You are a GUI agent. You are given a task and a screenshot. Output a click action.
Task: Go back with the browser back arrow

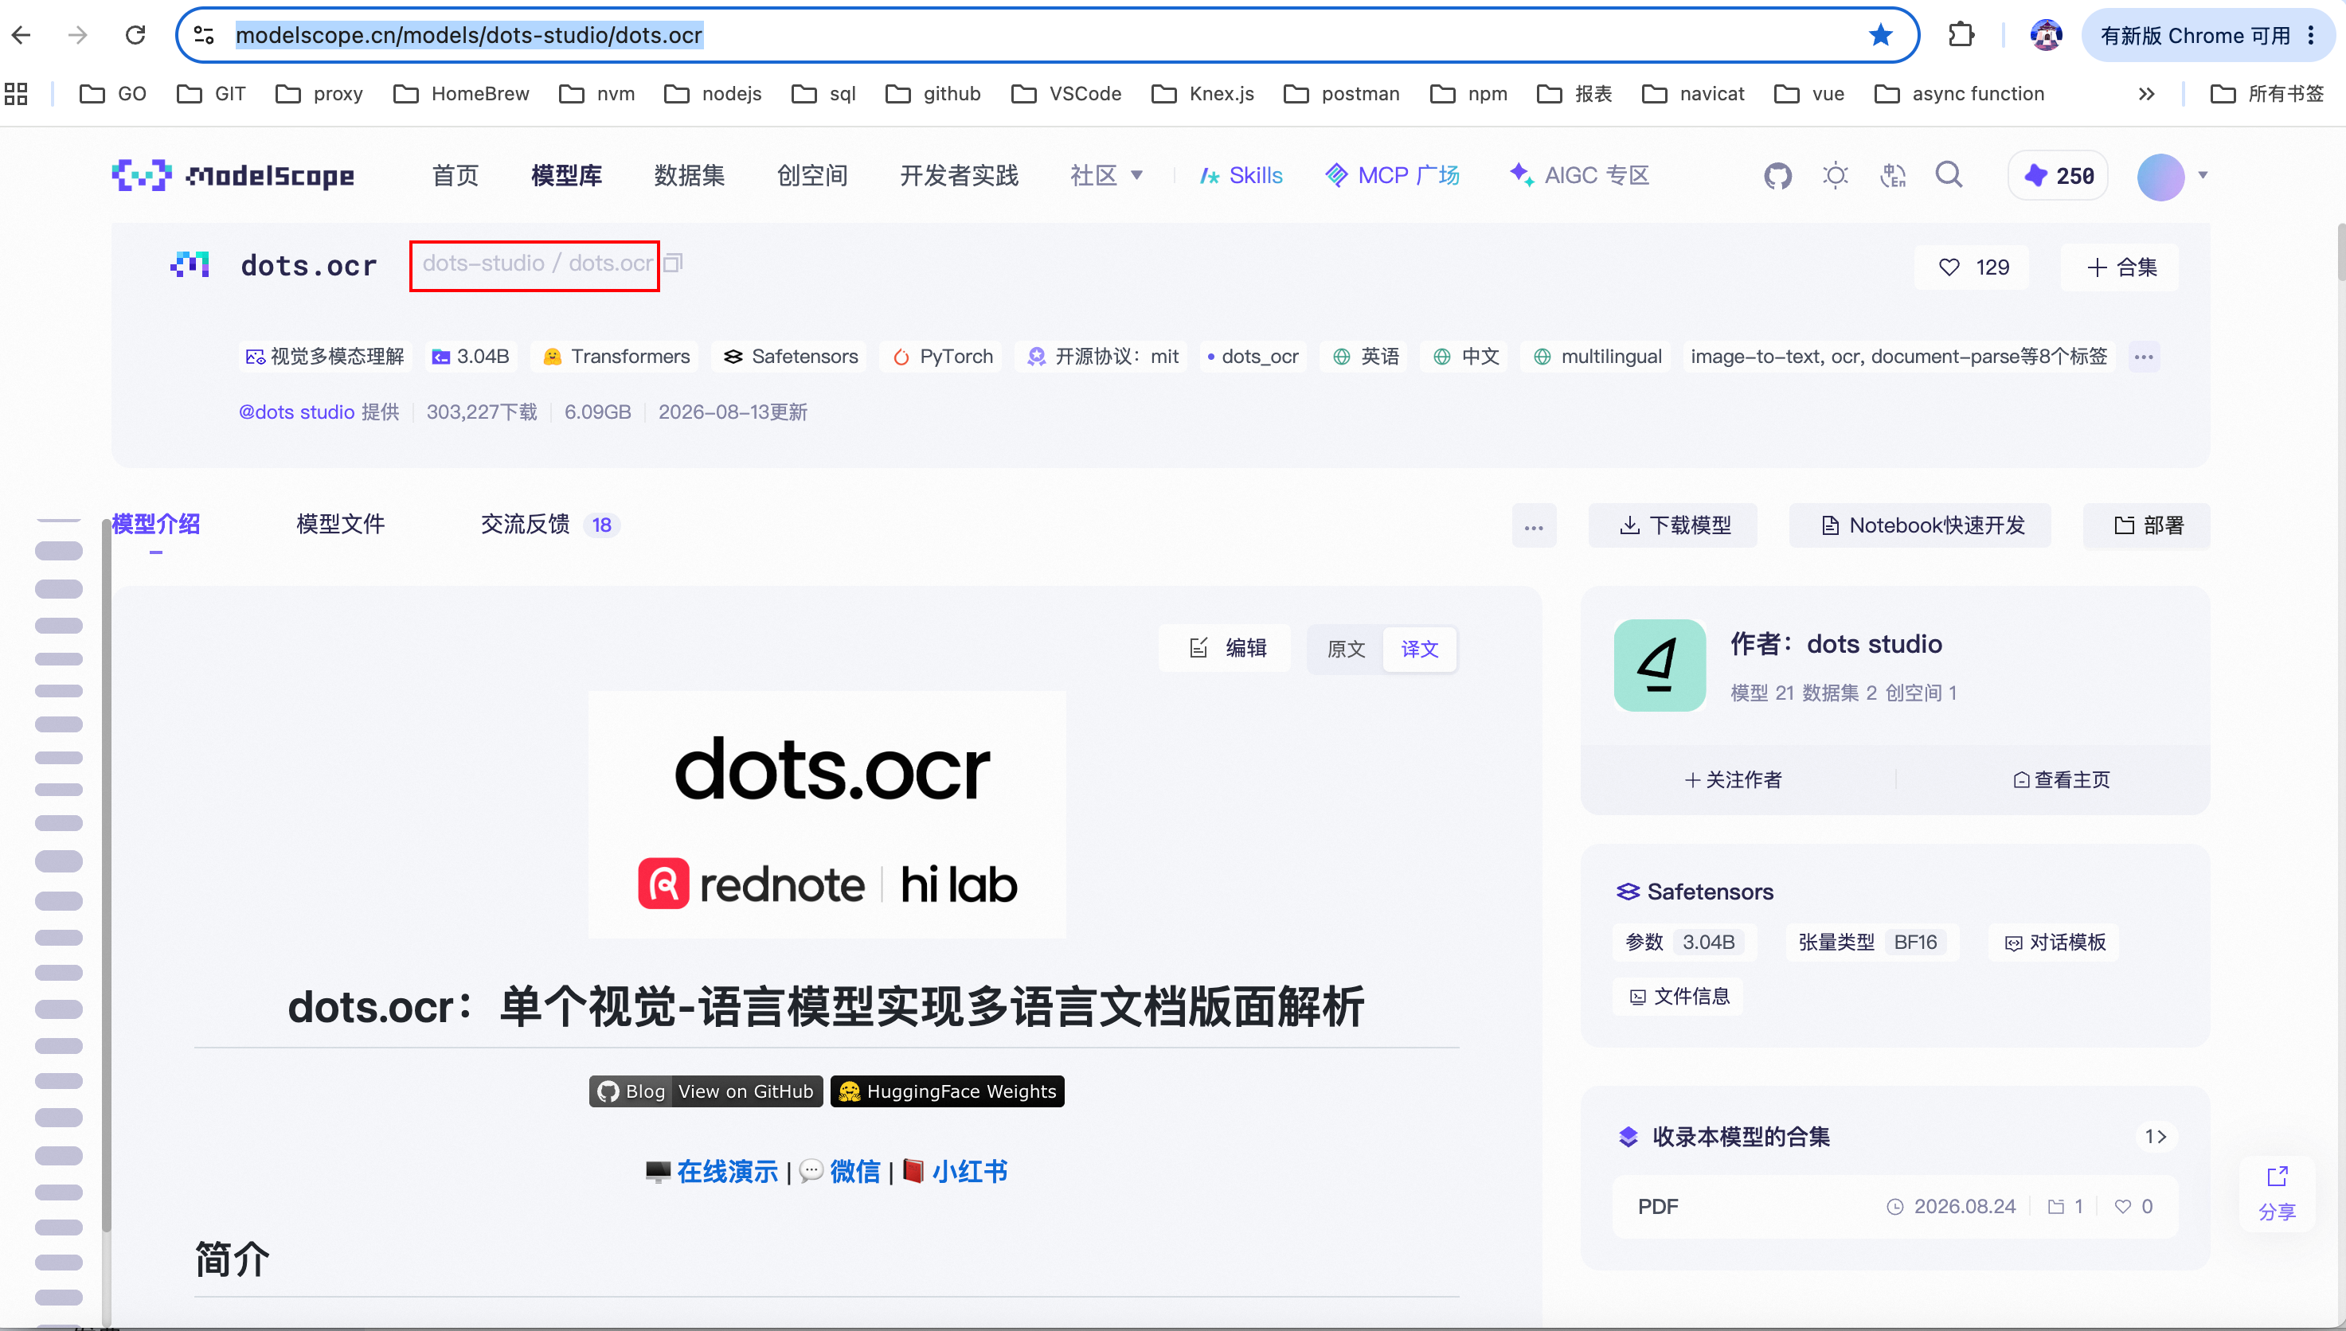click(22, 36)
